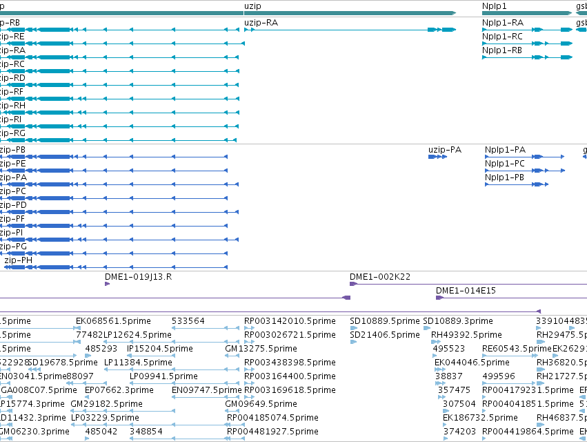Open EST RP004481927.5prime

(x=272, y=432)
